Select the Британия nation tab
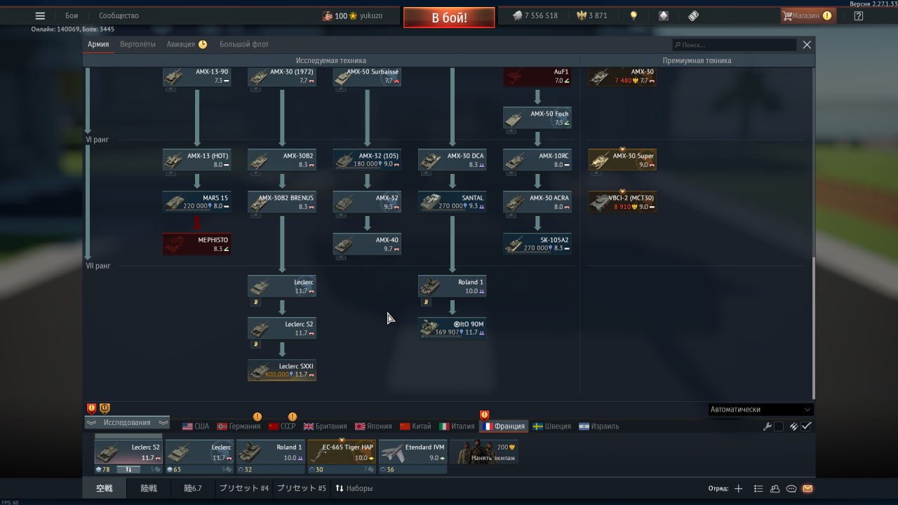Image resolution: width=898 pixels, height=505 pixels. click(x=325, y=426)
